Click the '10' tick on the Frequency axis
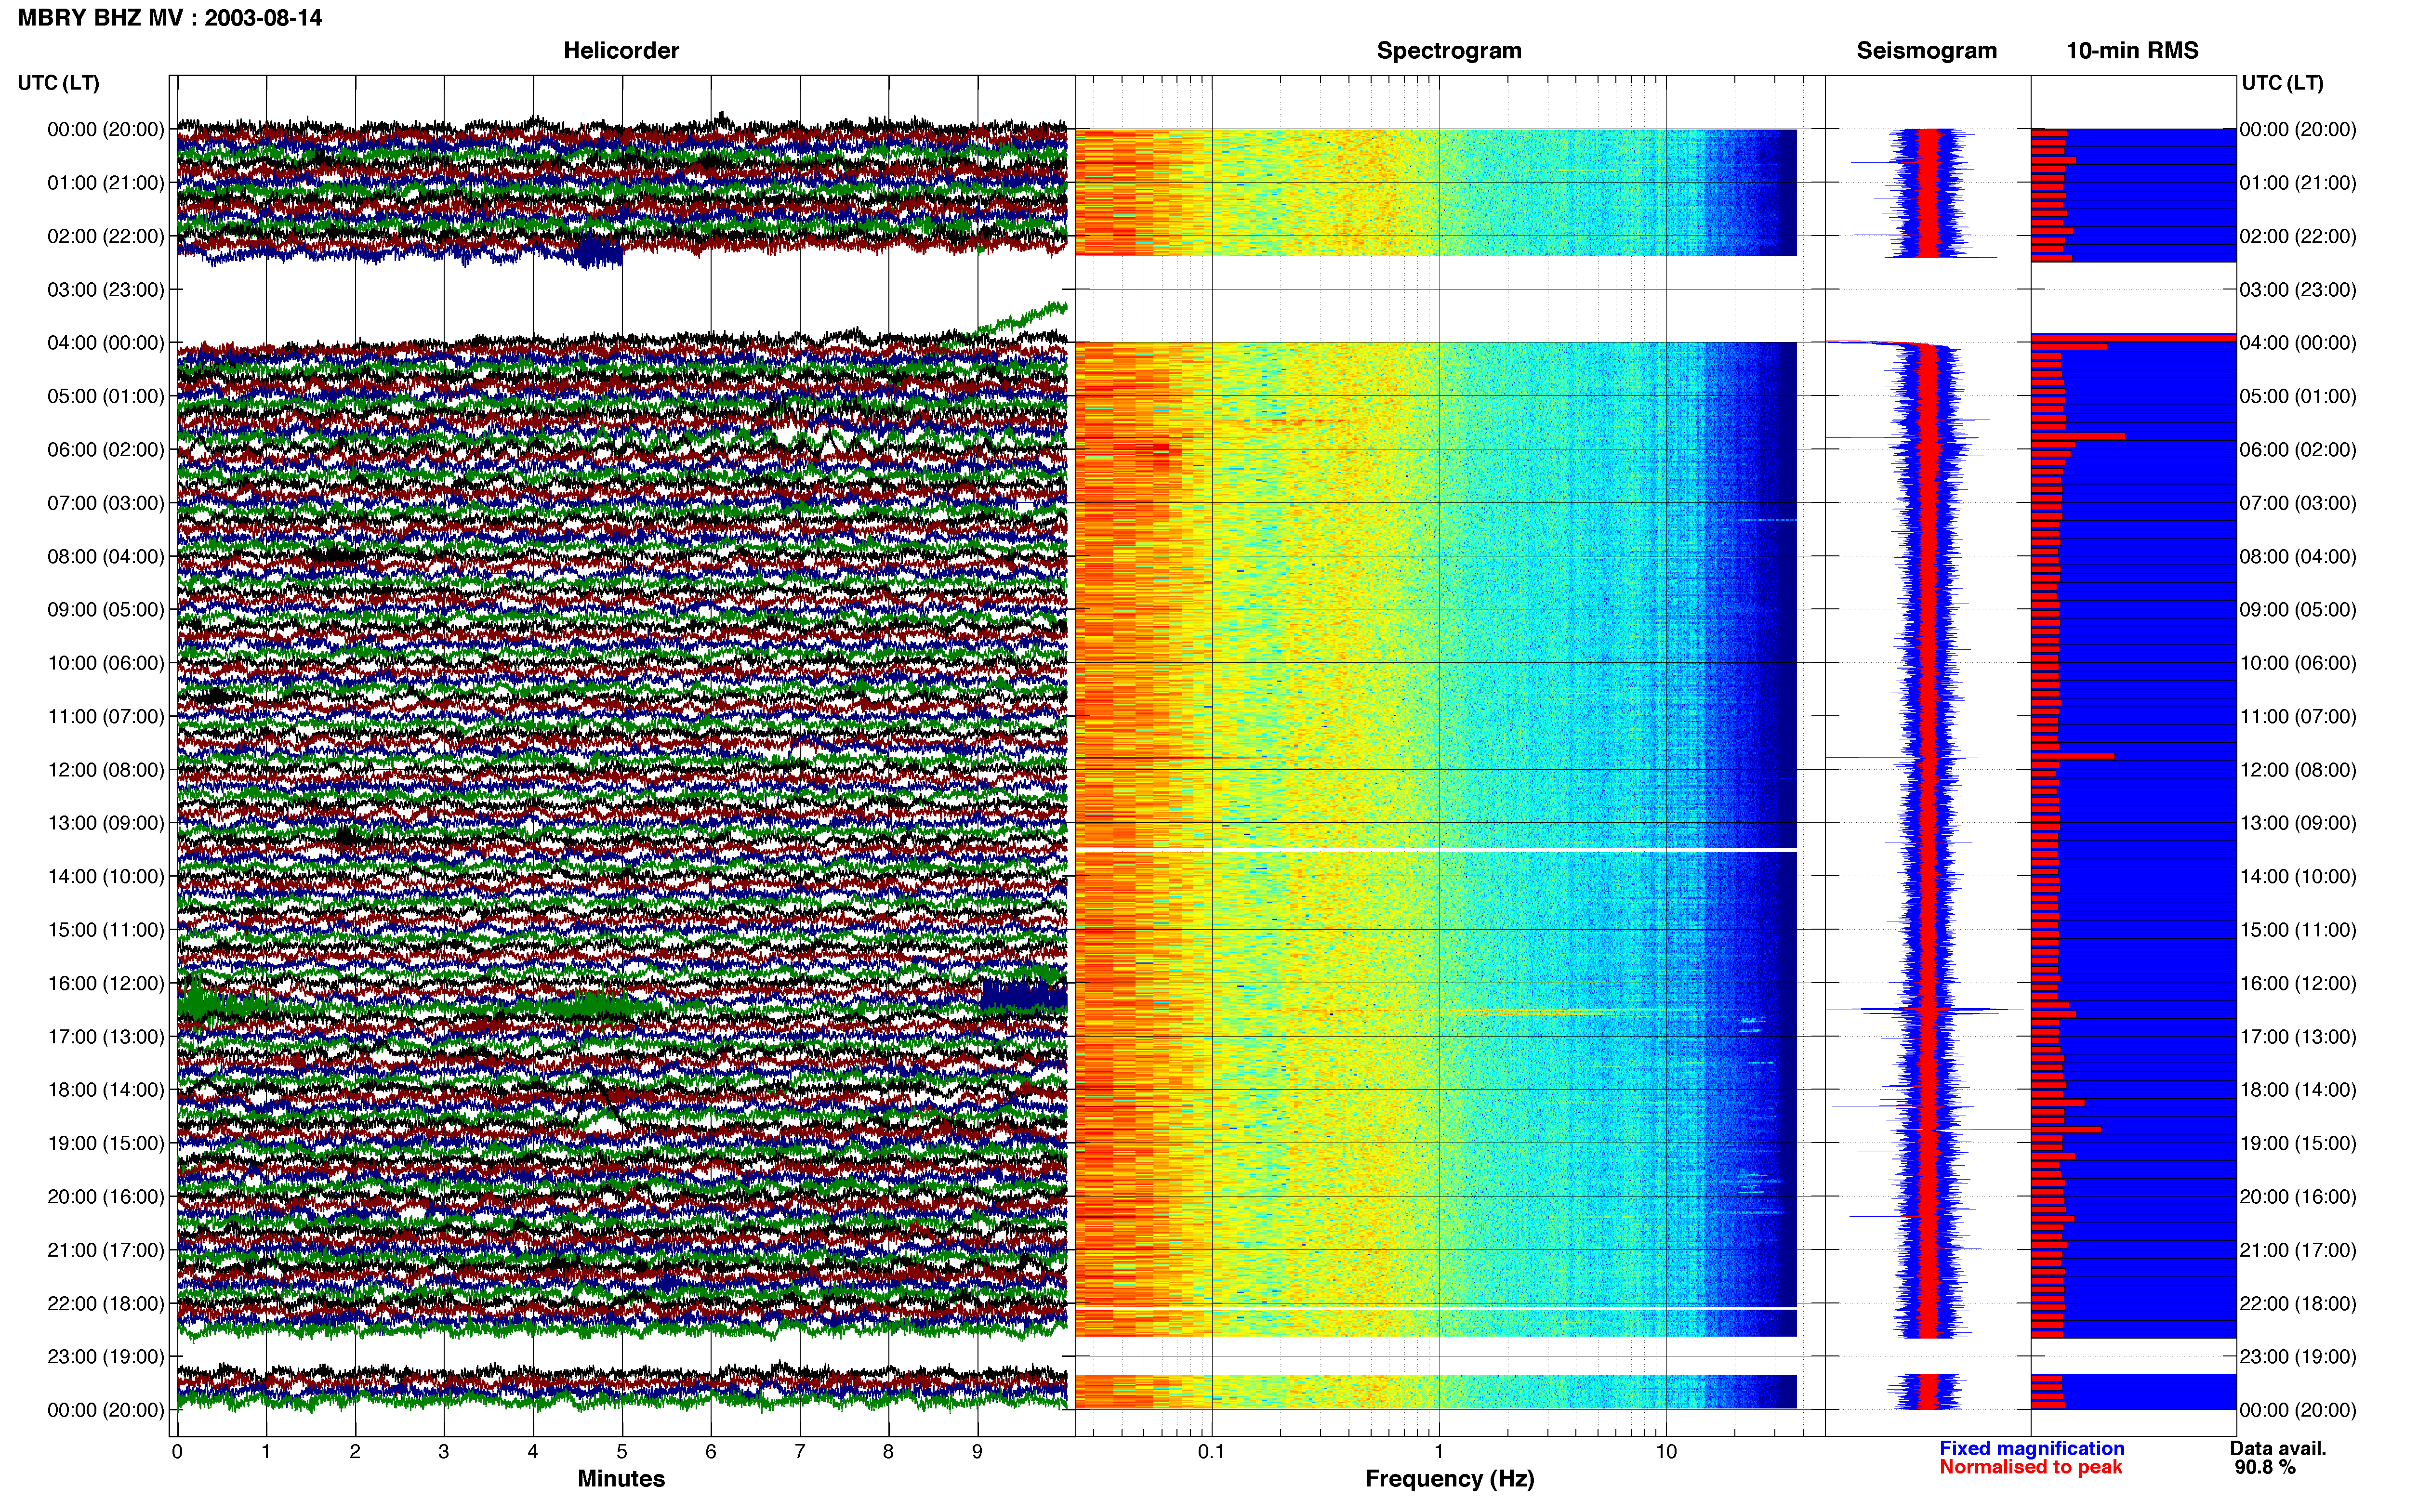Viewport: 2418px width, 1512px height. 1666,1452
